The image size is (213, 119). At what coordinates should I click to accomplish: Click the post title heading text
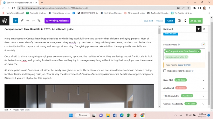click(39, 29)
